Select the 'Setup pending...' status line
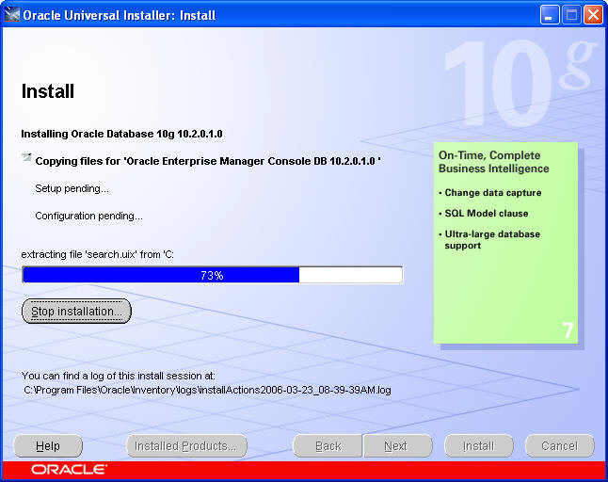This screenshot has width=608, height=482. pos(72,188)
